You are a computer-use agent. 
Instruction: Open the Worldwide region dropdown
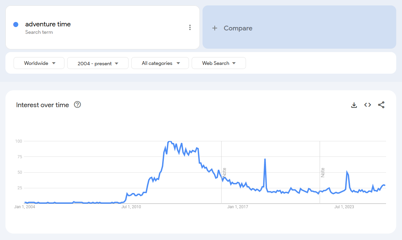[x=39, y=63]
